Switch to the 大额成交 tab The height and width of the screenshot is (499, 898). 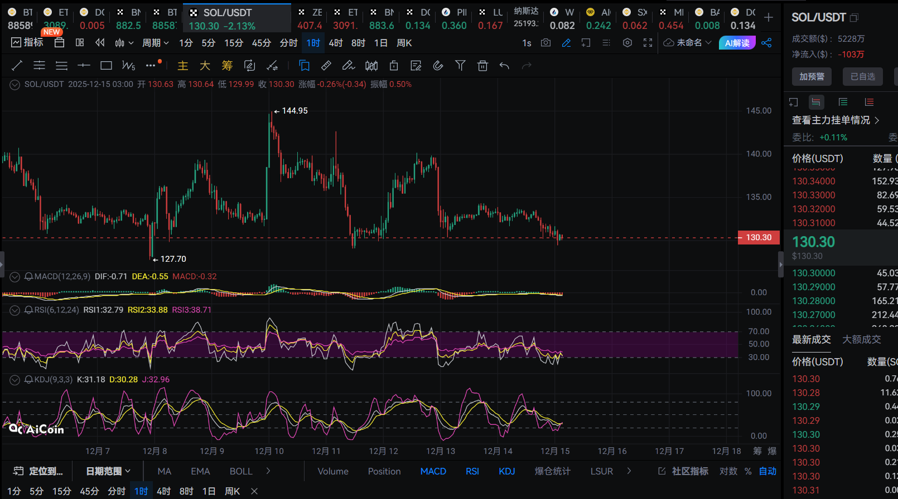(x=861, y=339)
